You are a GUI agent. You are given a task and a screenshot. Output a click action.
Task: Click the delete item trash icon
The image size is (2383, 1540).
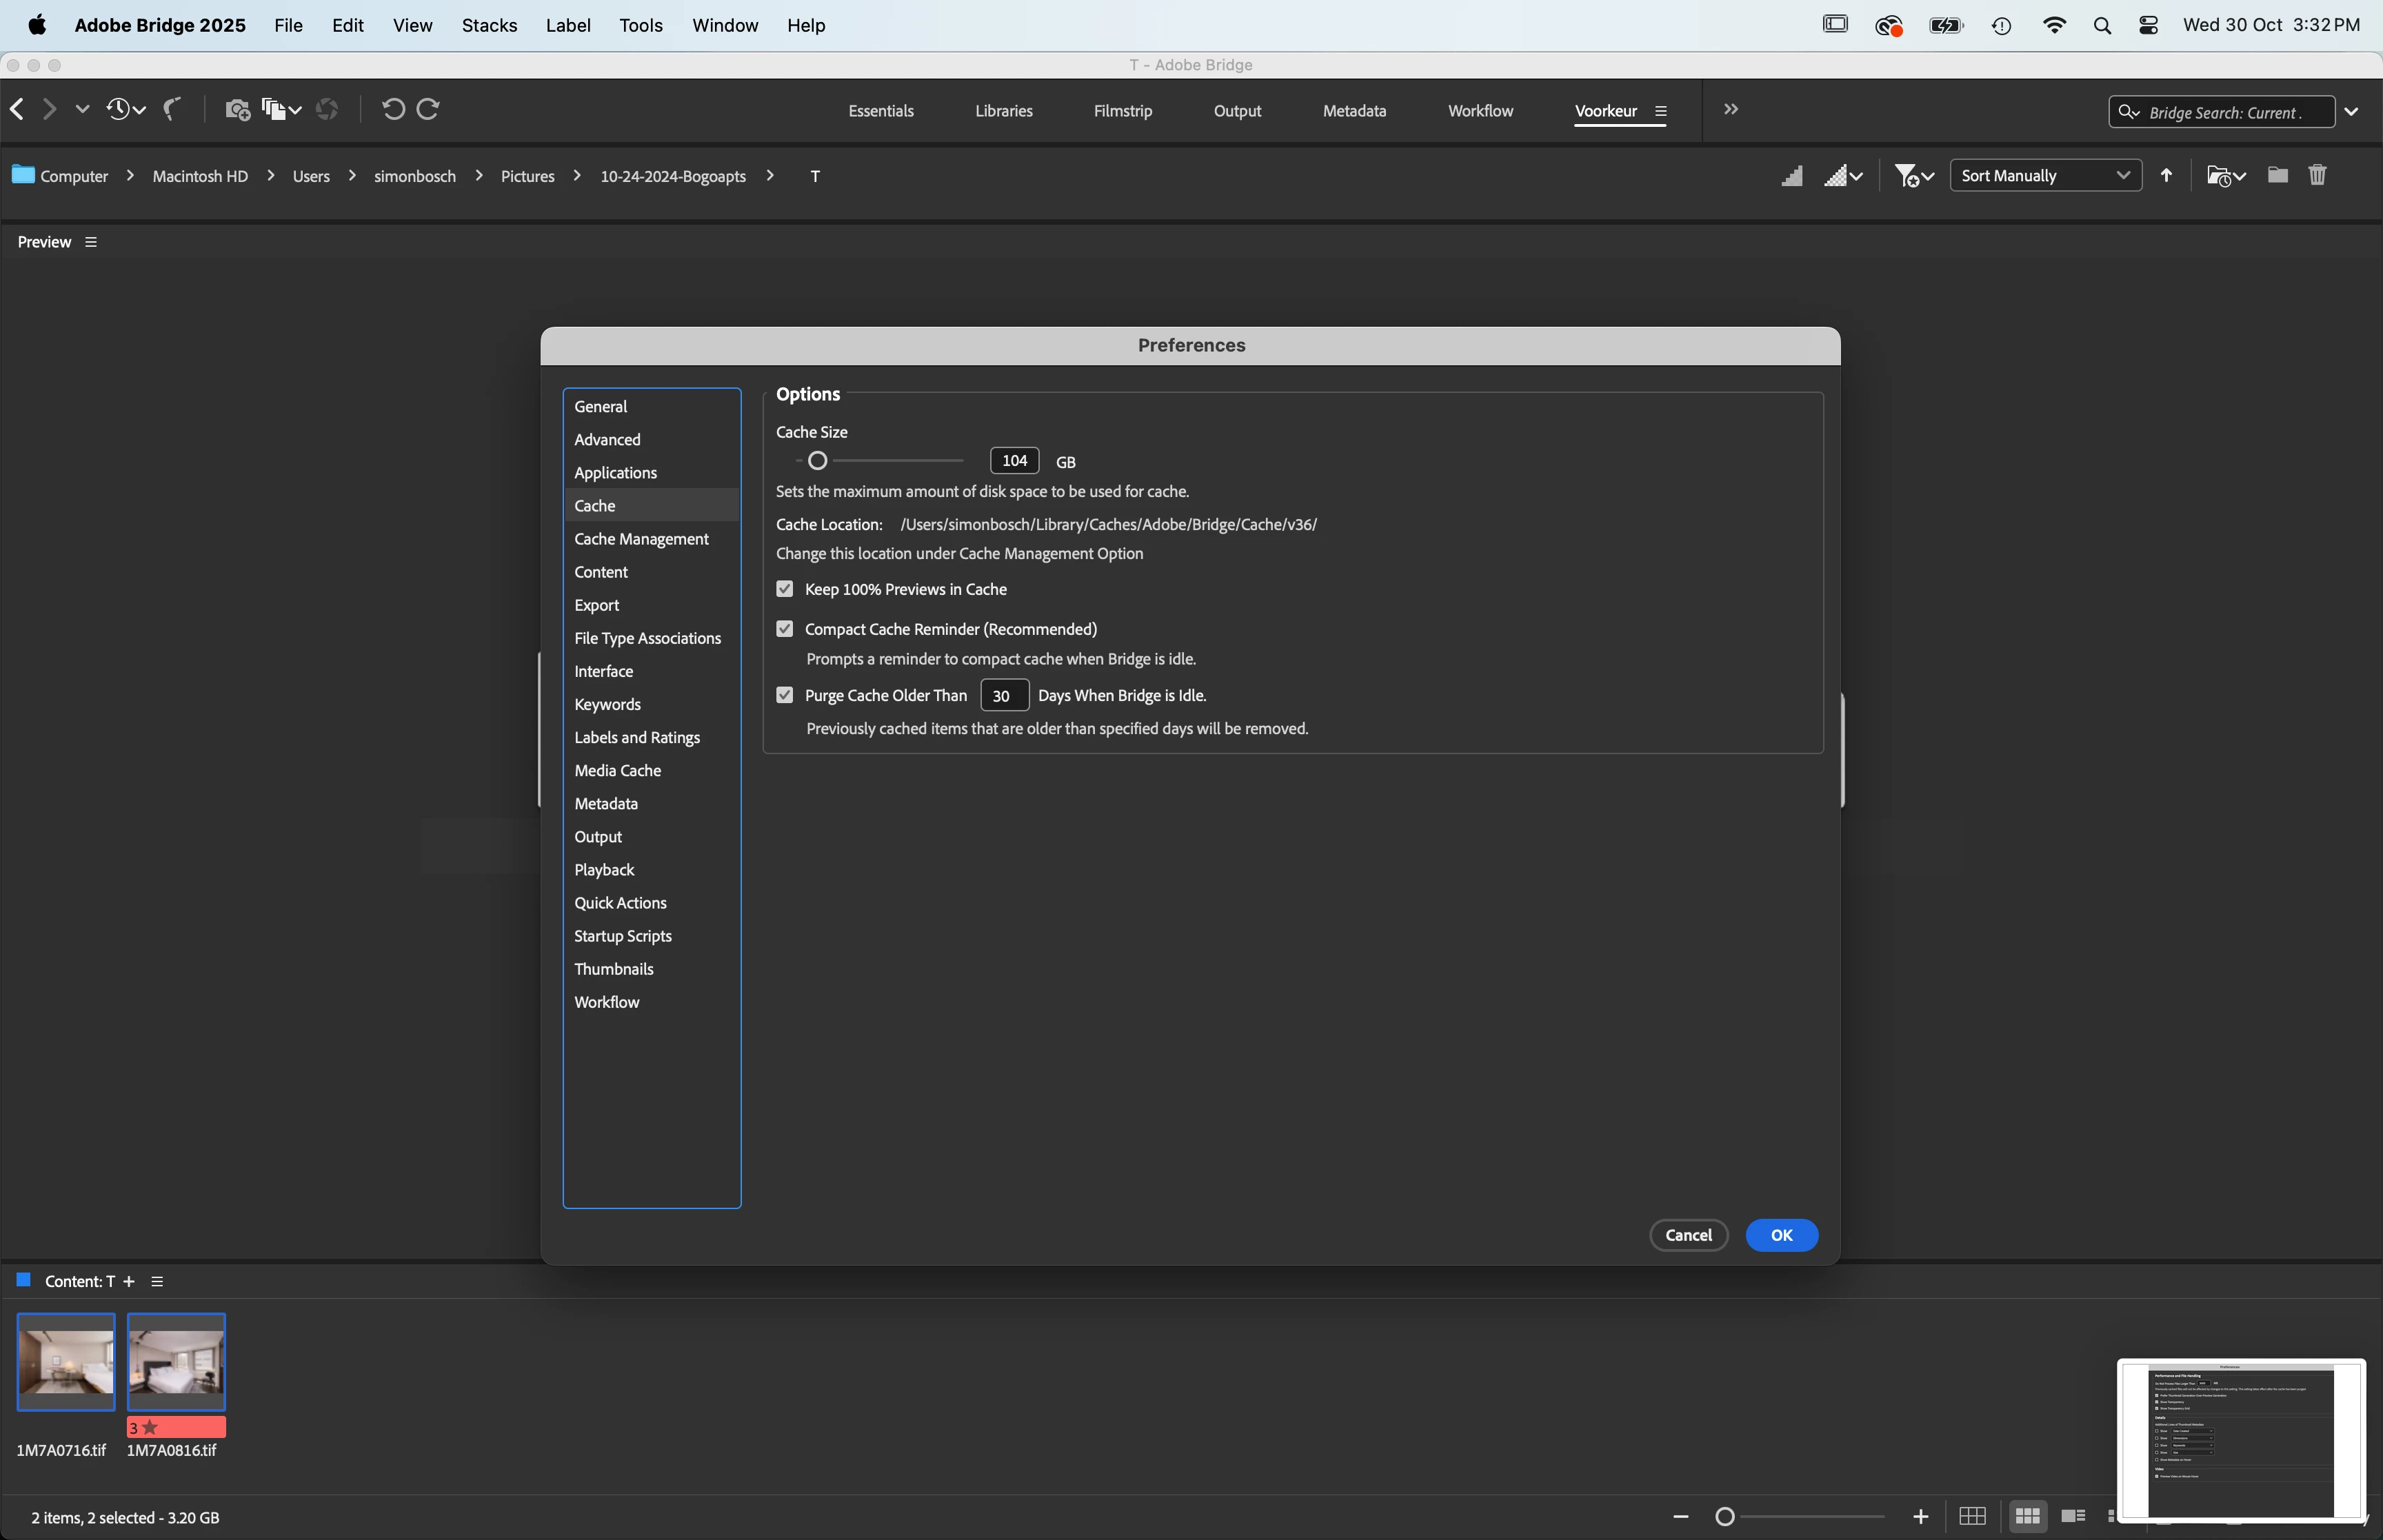coord(2317,175)
